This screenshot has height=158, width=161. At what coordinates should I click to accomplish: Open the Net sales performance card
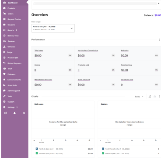(x=140, y=54)
